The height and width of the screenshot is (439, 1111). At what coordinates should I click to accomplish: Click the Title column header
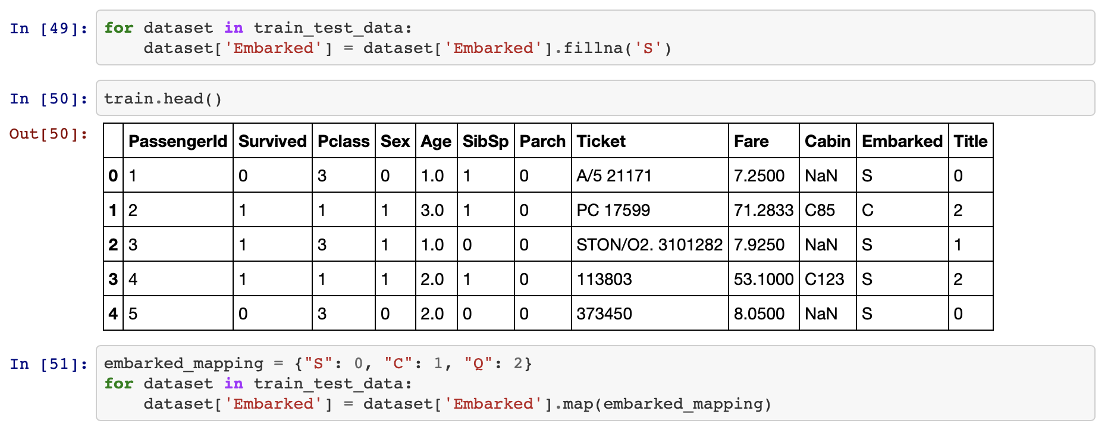[971, 141]
